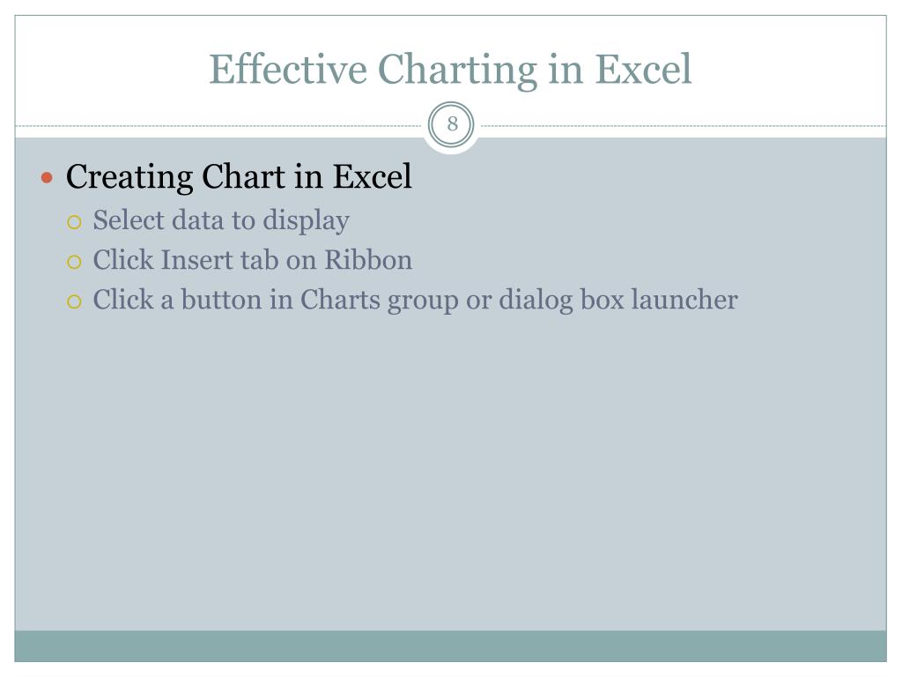Click the orange bullet beside Creating Chart

tap(48, 177)
